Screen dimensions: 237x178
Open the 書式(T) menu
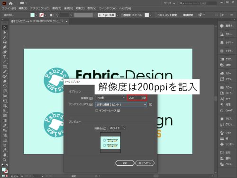coord(57,8)
